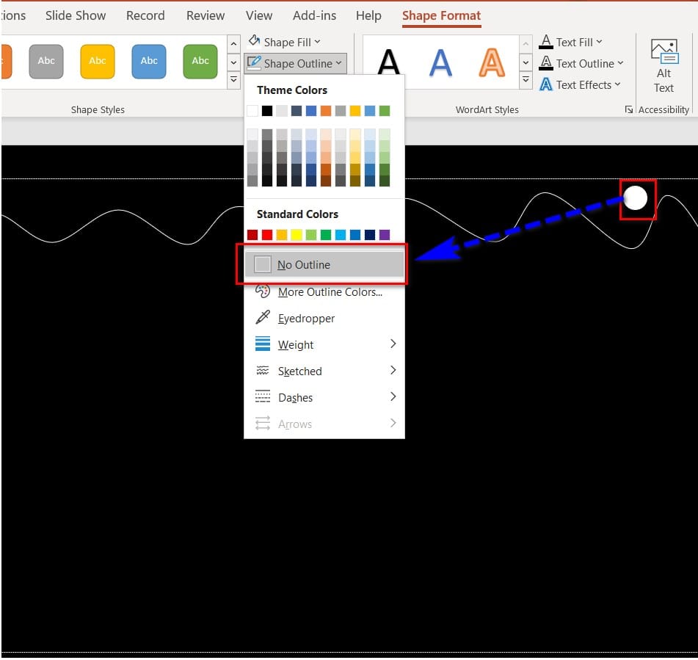This screenshot has width=698, height=660.
Task: Apply the blue Abc shape style
Action: coord(149,62)
